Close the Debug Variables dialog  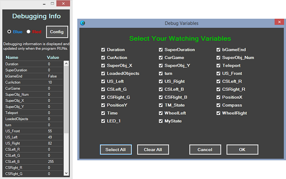279,22
